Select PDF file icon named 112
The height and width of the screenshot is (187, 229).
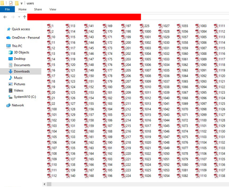pyautogui.click(x=49, y=176)
